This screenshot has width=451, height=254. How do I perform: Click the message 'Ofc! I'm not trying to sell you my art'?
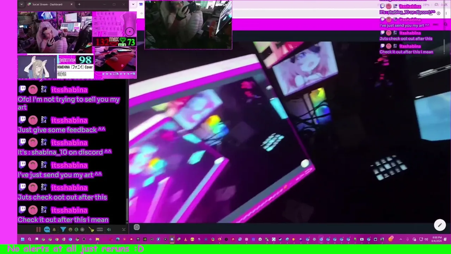[69, 103]
